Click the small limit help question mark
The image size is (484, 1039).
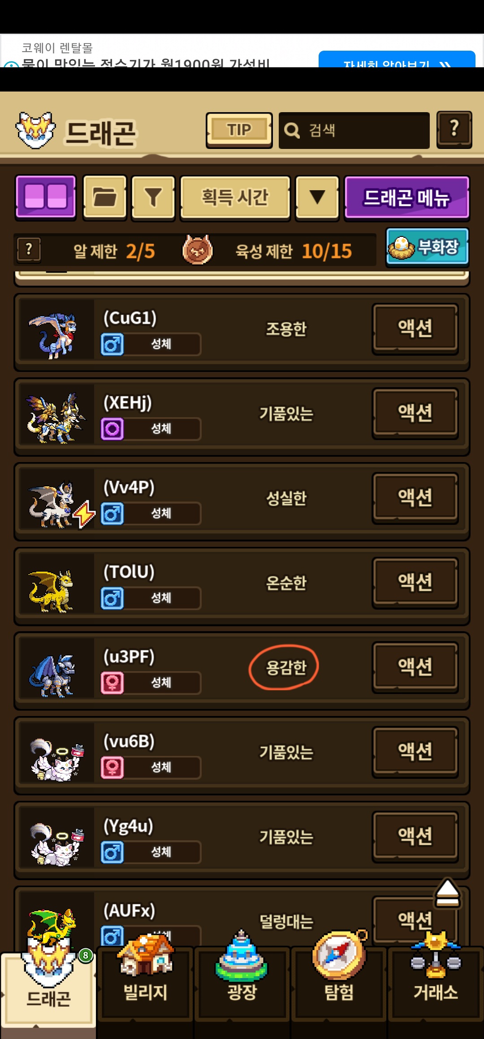point(29,249)
